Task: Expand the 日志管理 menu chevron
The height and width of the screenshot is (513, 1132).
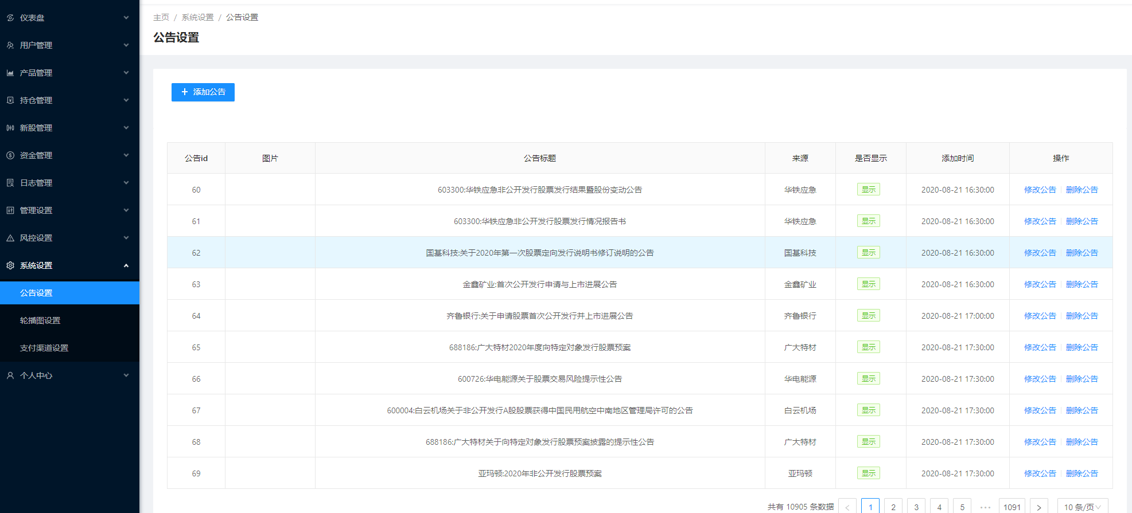Action: 126,183
